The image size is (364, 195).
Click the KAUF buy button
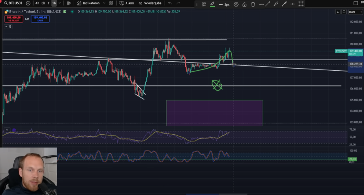40,19
